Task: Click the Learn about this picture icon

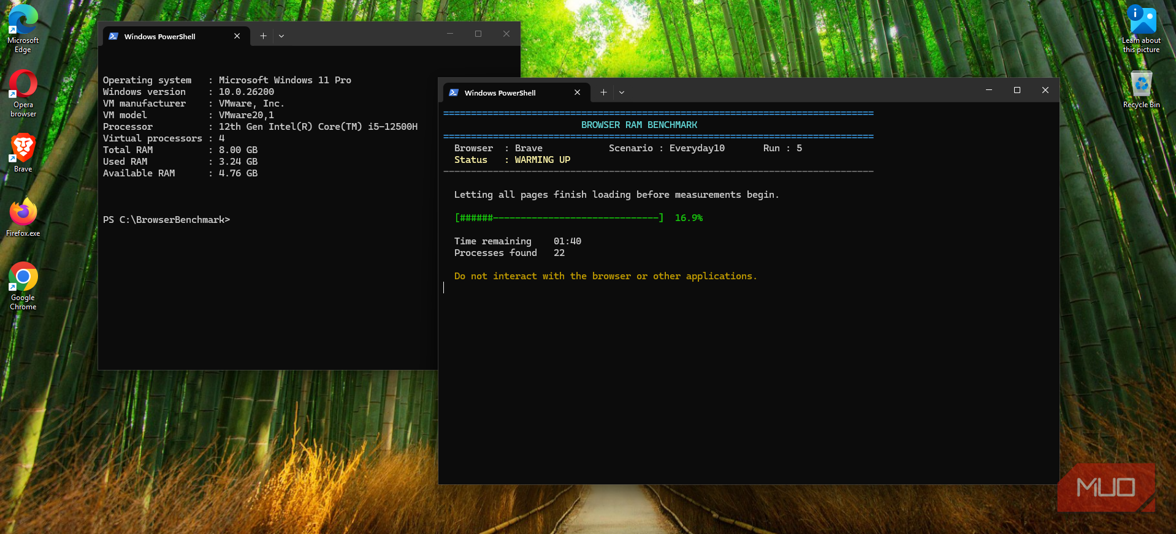Action: point(1141,29)
